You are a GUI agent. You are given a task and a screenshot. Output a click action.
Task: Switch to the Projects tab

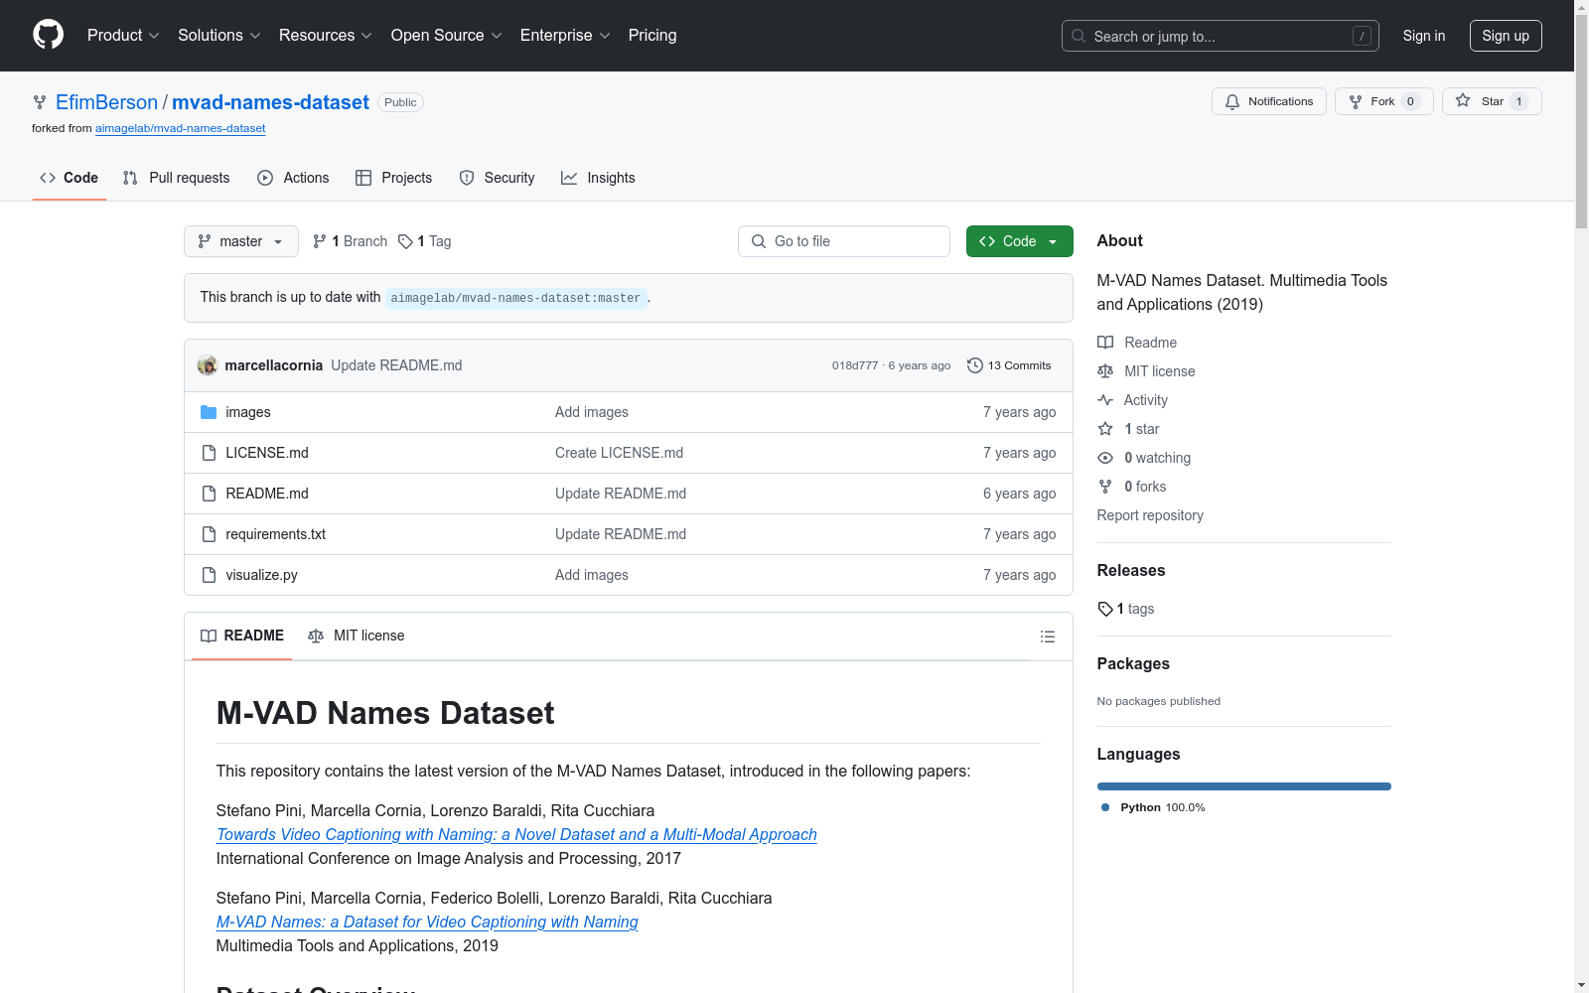point(393,178)
